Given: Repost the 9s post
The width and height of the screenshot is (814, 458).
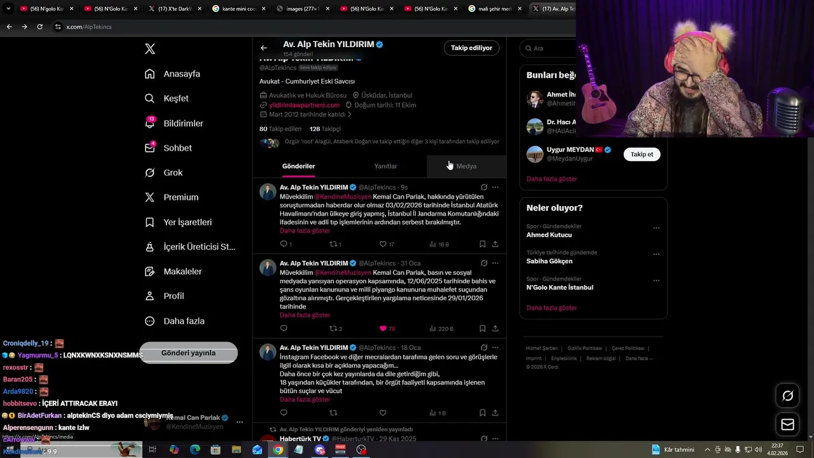Looking at the screenshot, I should tap(335, 244).
